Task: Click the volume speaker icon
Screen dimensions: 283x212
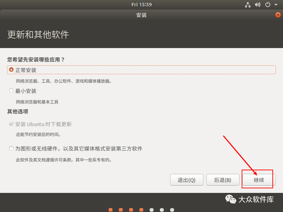Action: click(x=257, y=5)
